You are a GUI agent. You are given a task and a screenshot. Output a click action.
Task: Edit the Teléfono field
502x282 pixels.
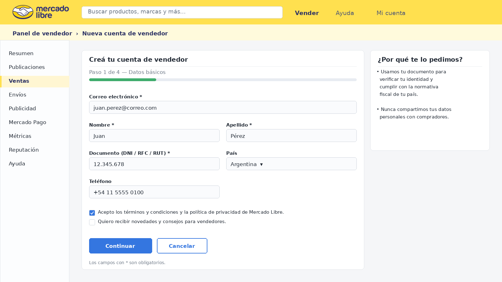tap(154, 192)
